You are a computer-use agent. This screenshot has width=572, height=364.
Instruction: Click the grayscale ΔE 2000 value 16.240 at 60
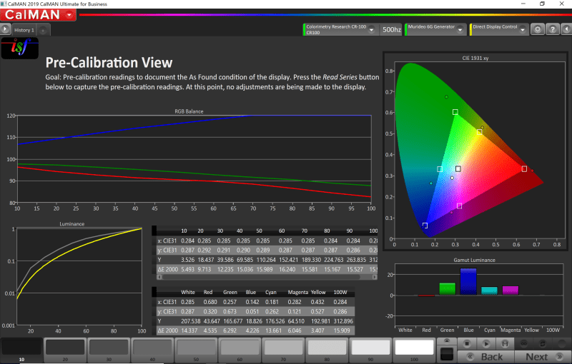pyautogui.click(x=287, y=269)
